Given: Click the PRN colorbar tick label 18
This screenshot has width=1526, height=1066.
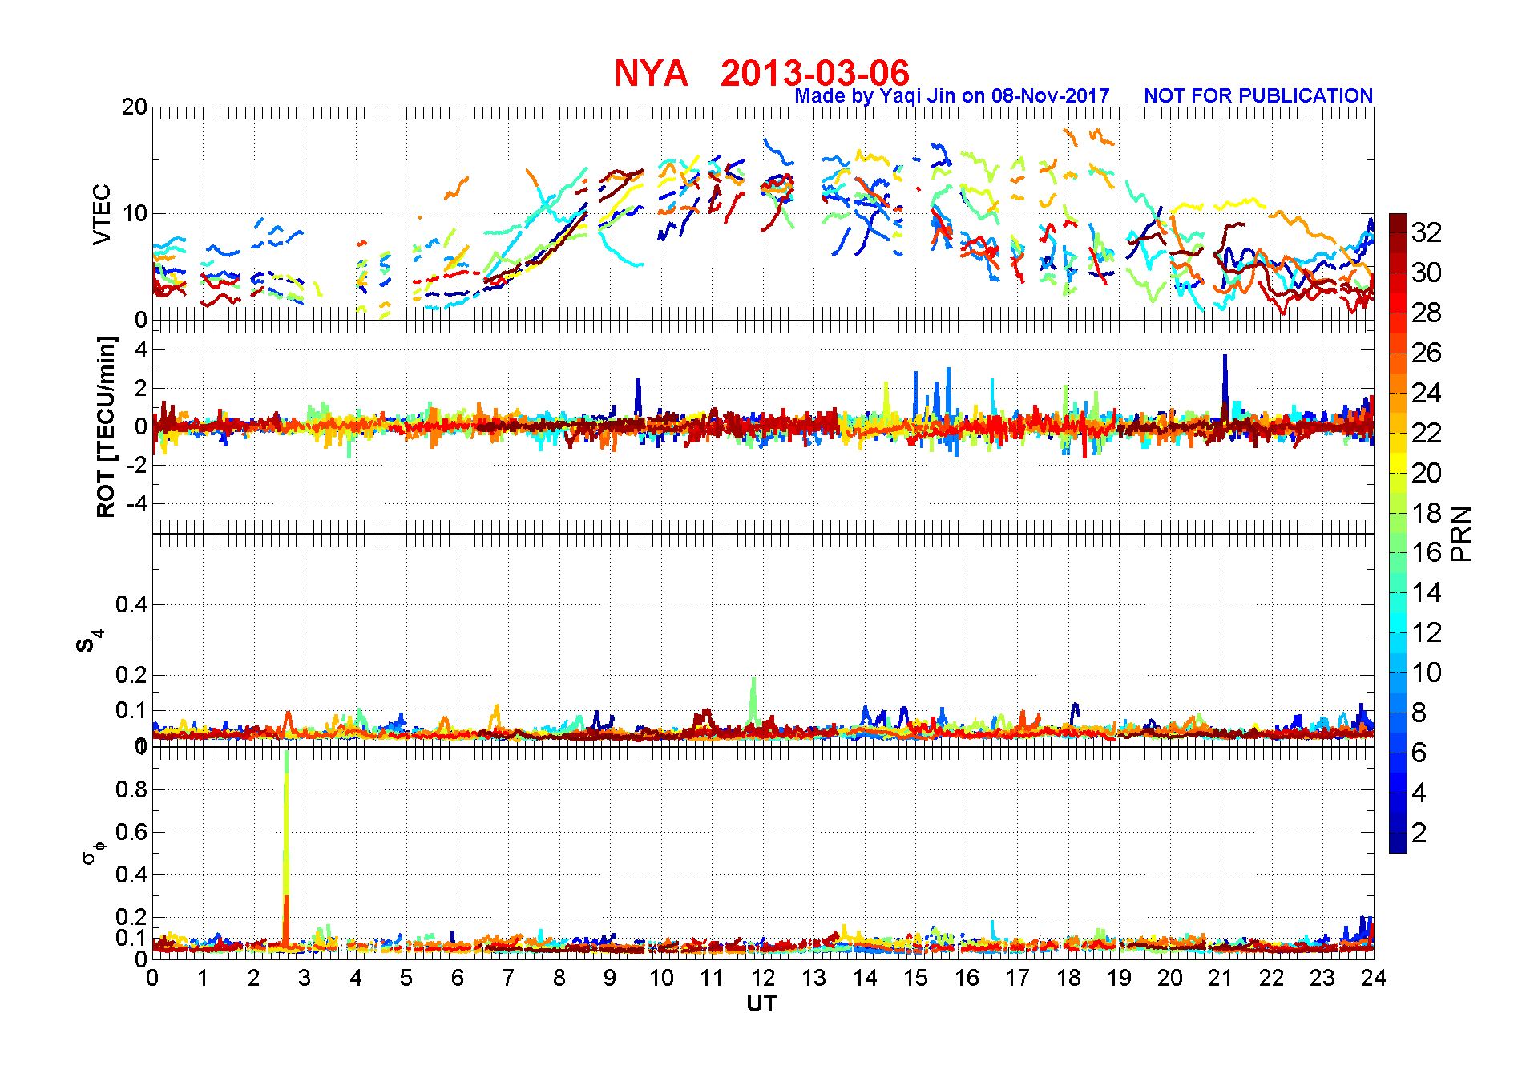Looking at the screenshot, I should (1427, 513).
